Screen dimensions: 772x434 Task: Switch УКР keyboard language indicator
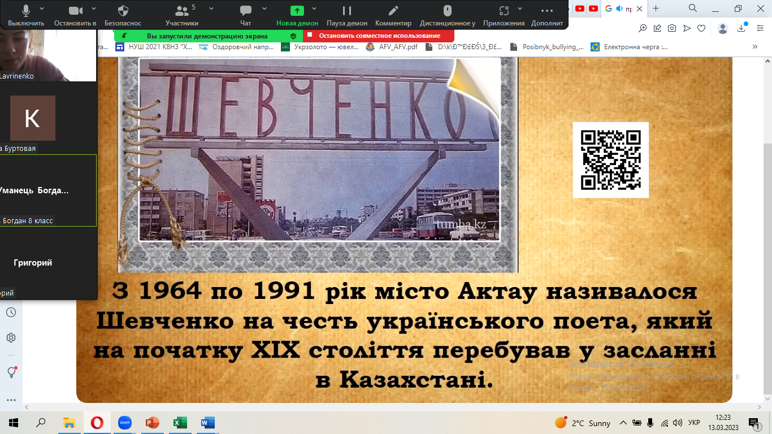click(x=693, y=423)
